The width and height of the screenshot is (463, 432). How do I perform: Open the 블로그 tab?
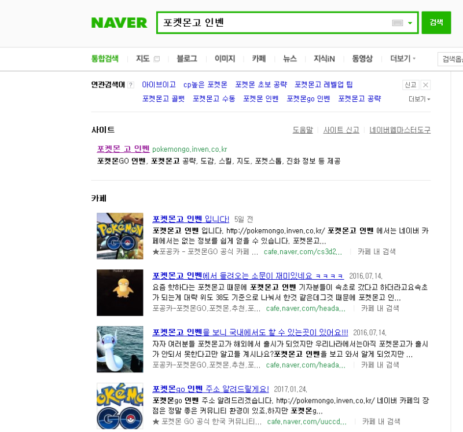(187, 58)
